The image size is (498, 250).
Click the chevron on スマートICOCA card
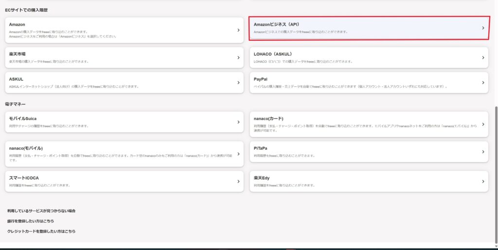click(238, 182)
